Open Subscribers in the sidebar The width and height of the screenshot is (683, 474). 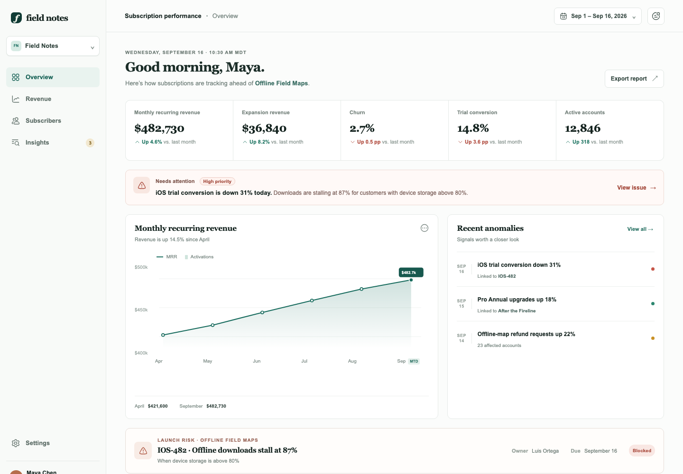click(x=53, y=121)
